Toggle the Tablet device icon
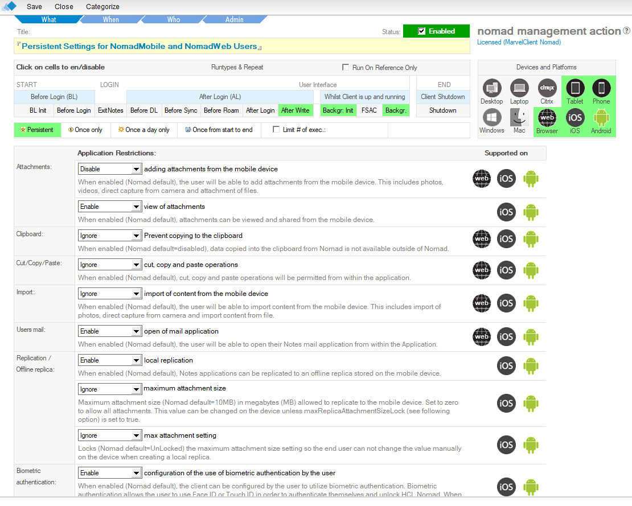 tap(574, 88)
